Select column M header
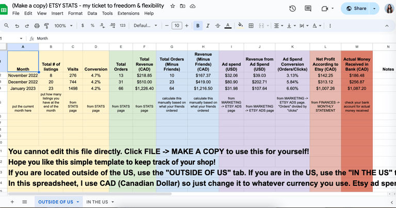 click(357, 47)
